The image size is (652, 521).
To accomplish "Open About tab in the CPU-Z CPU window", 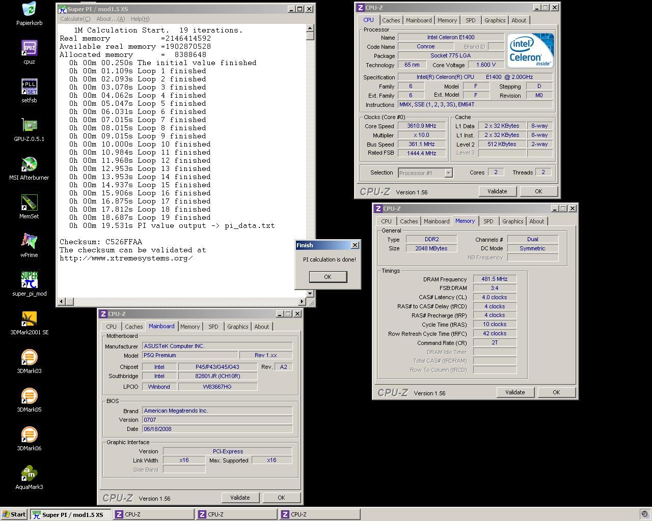I will pos(519,20).
